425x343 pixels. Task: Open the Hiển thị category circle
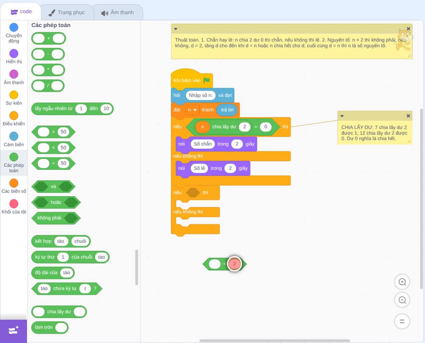click(x=14, y=54)
